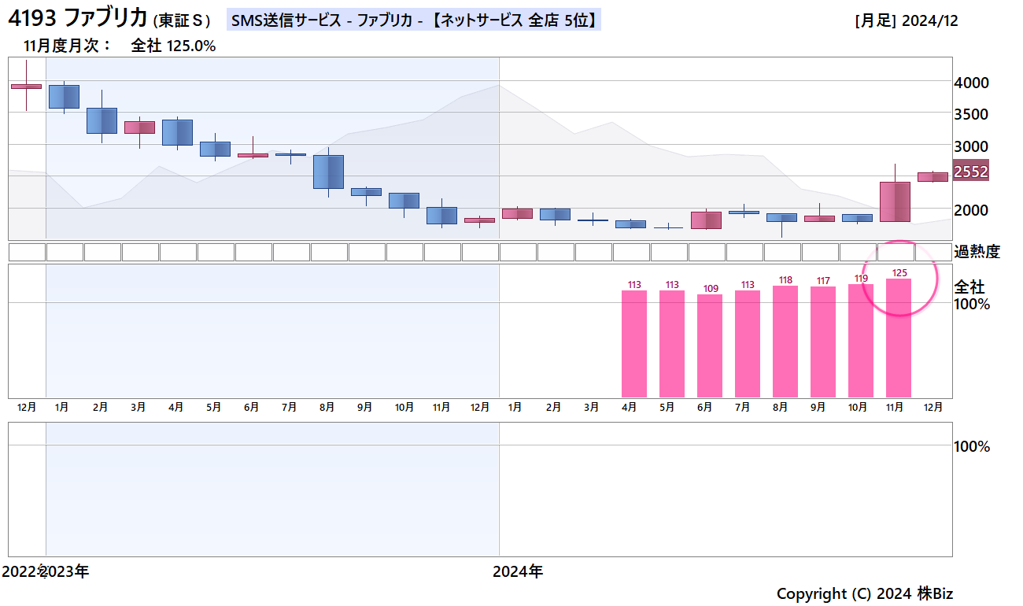Click the April pink bar showing 113

pos(634,344)
